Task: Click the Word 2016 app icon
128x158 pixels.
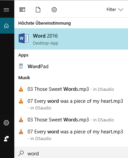Action: coord(24,38)
